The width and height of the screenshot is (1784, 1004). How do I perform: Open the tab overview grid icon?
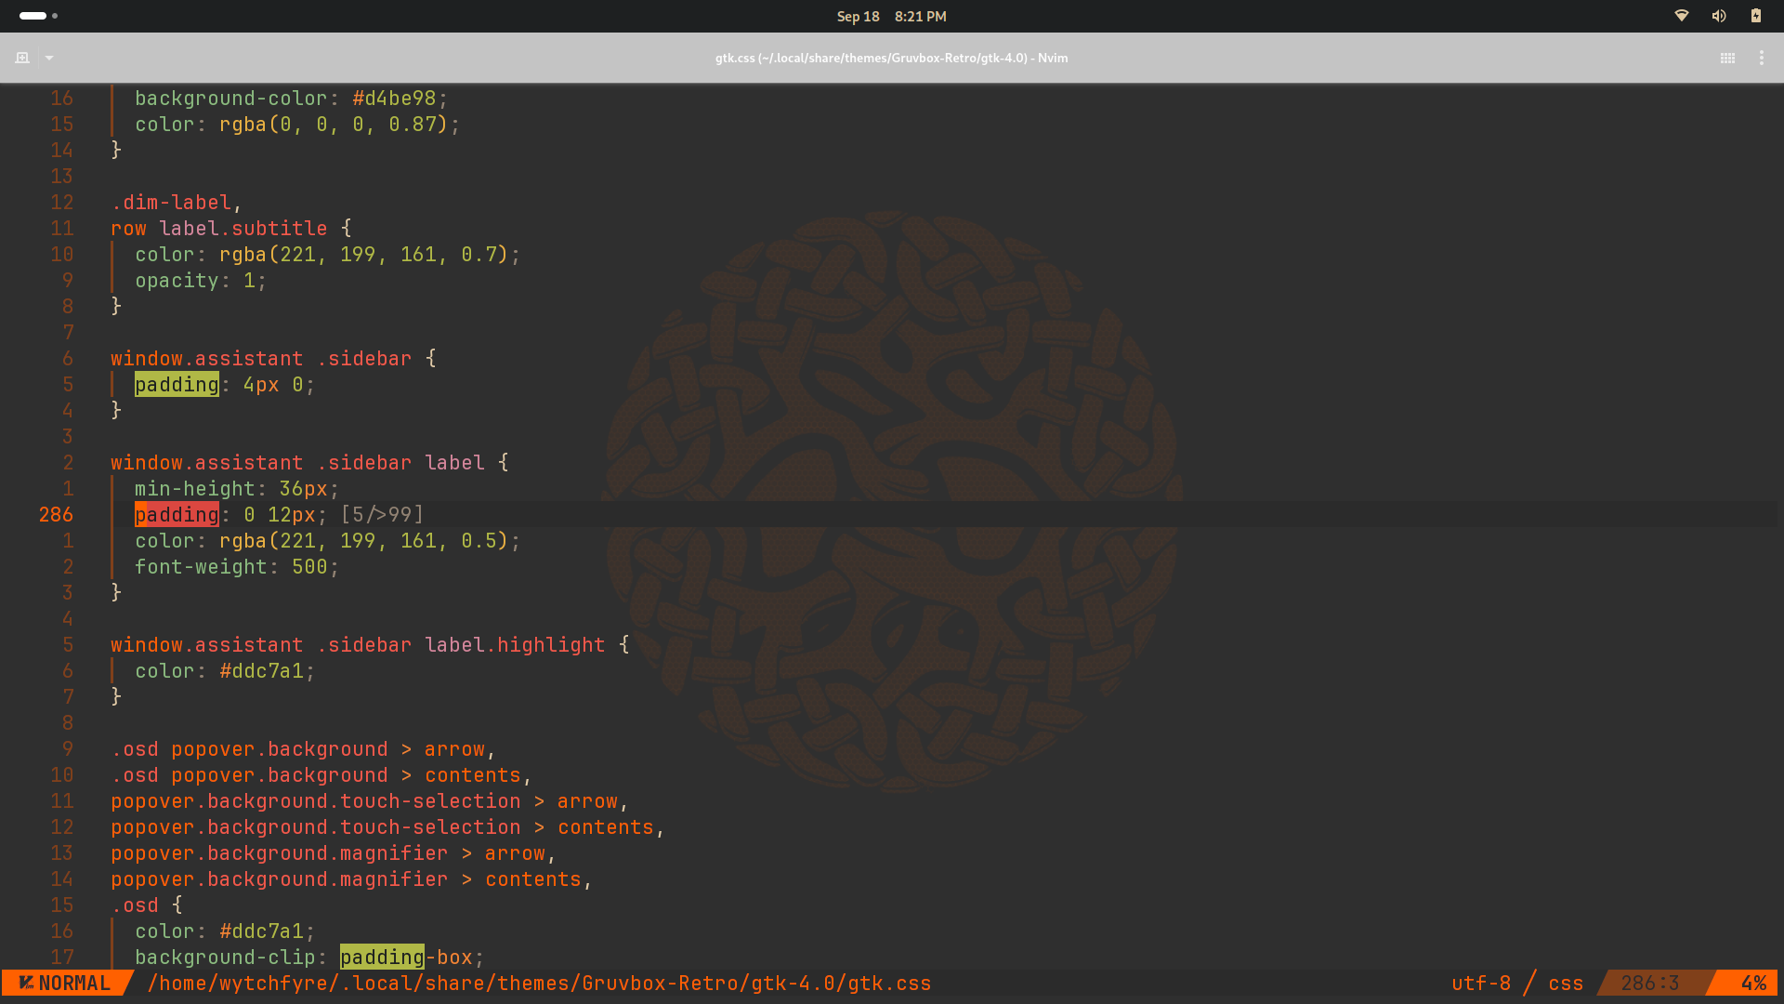(1727, 58)
